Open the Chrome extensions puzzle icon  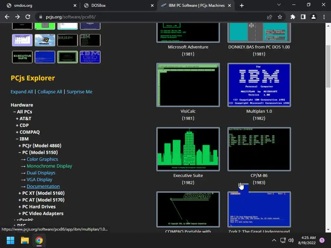pyautogui.click(x=293, y=17)
